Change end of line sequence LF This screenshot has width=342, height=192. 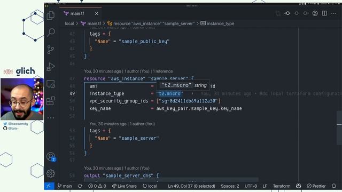pyautogui.click(x=265, y=186)
